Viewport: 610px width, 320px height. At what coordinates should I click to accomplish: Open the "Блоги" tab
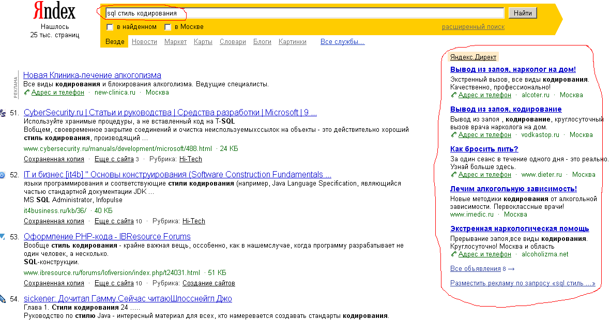click(x=262, y=41)
